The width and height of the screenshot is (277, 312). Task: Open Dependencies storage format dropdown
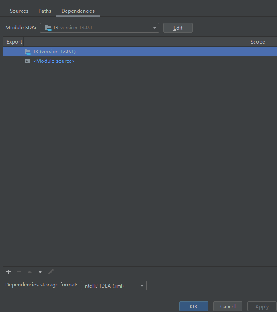pos(114,286)
